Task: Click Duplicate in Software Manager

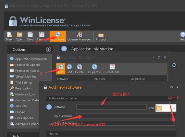Action: (95, 69)
